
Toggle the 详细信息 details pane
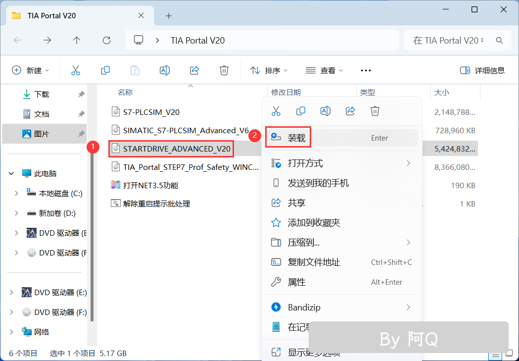(482, 70)
